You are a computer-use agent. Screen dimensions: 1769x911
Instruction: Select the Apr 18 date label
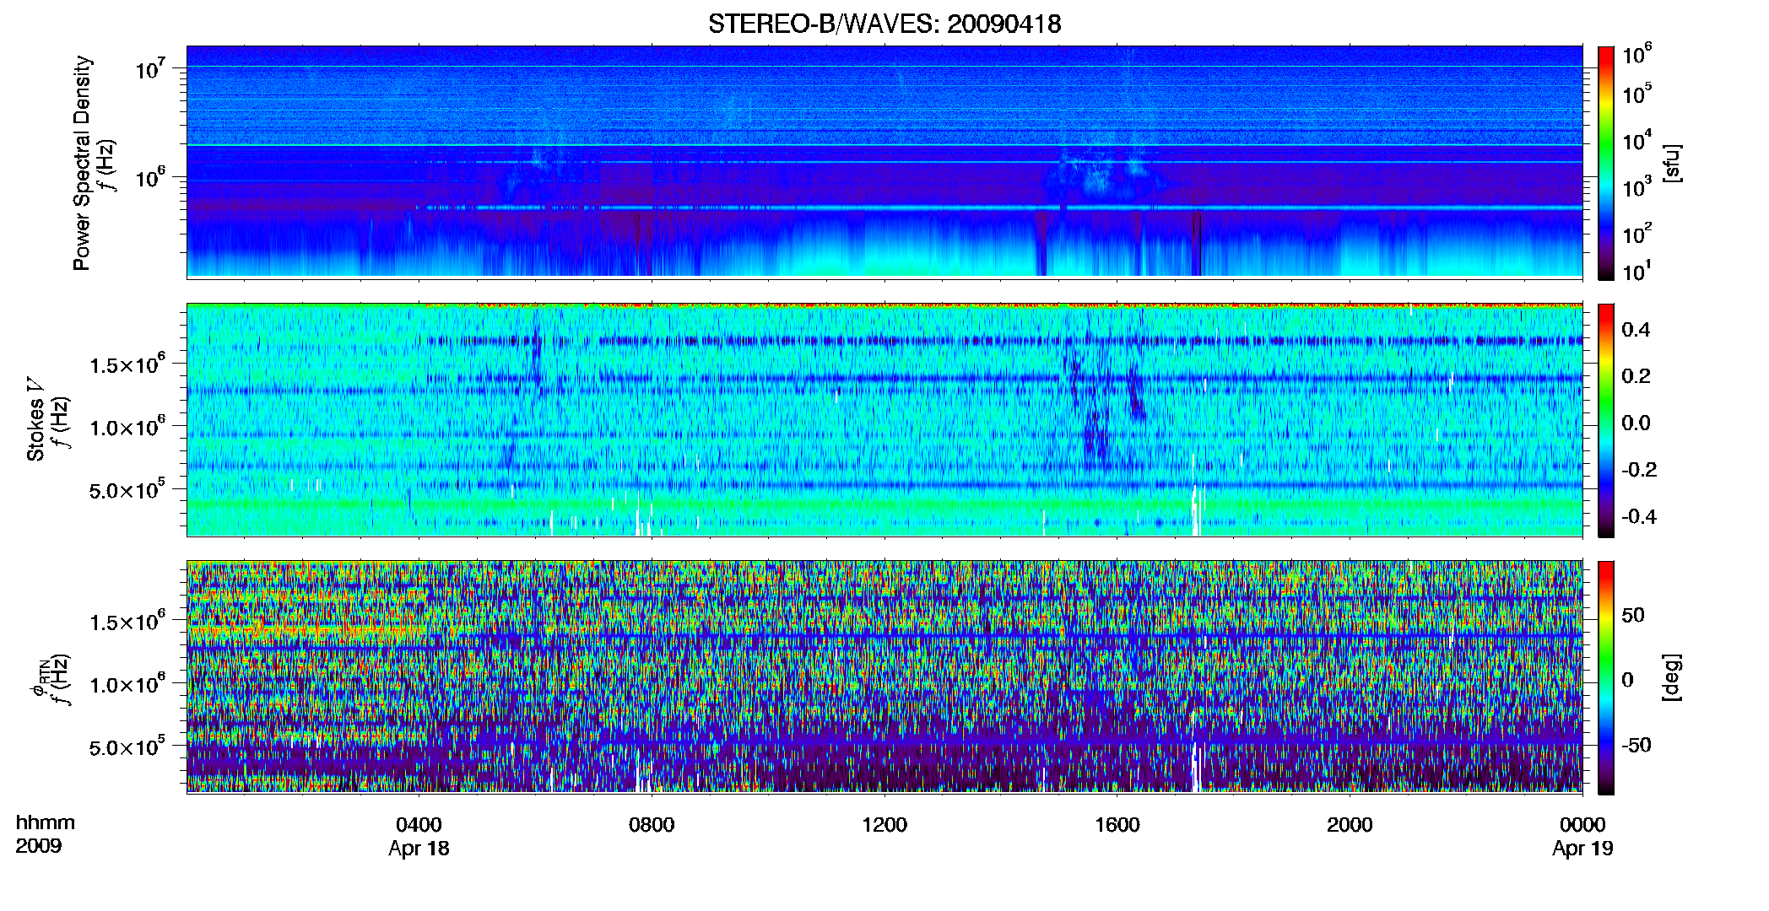tap(419, 849)
